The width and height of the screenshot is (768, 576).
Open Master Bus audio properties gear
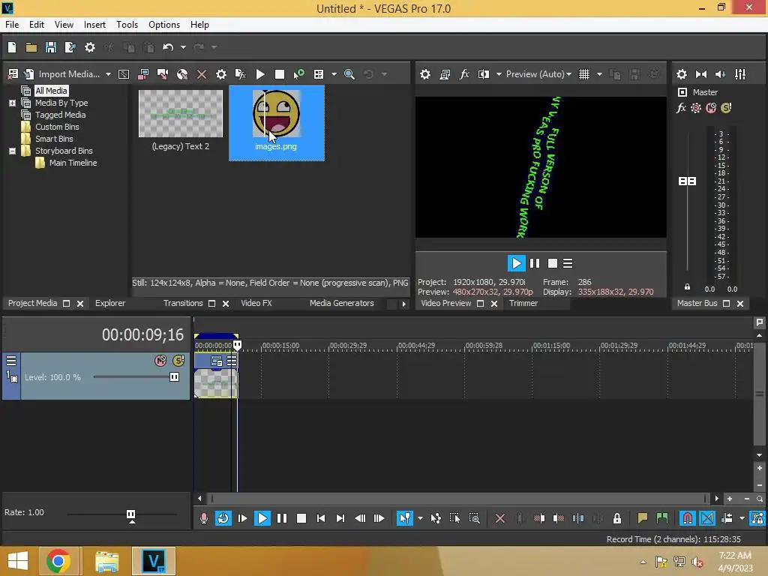coord(682,74)
